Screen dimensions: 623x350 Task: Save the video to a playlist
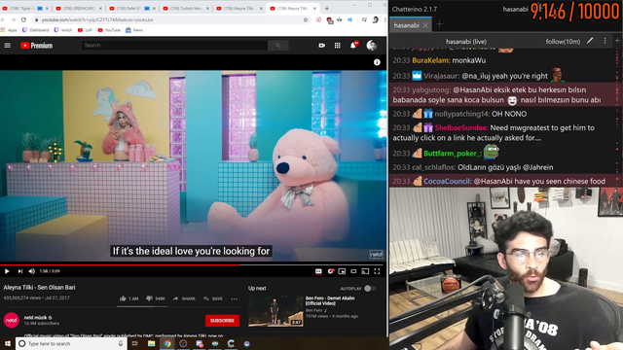pyautogui.click(x=213, y=298)
